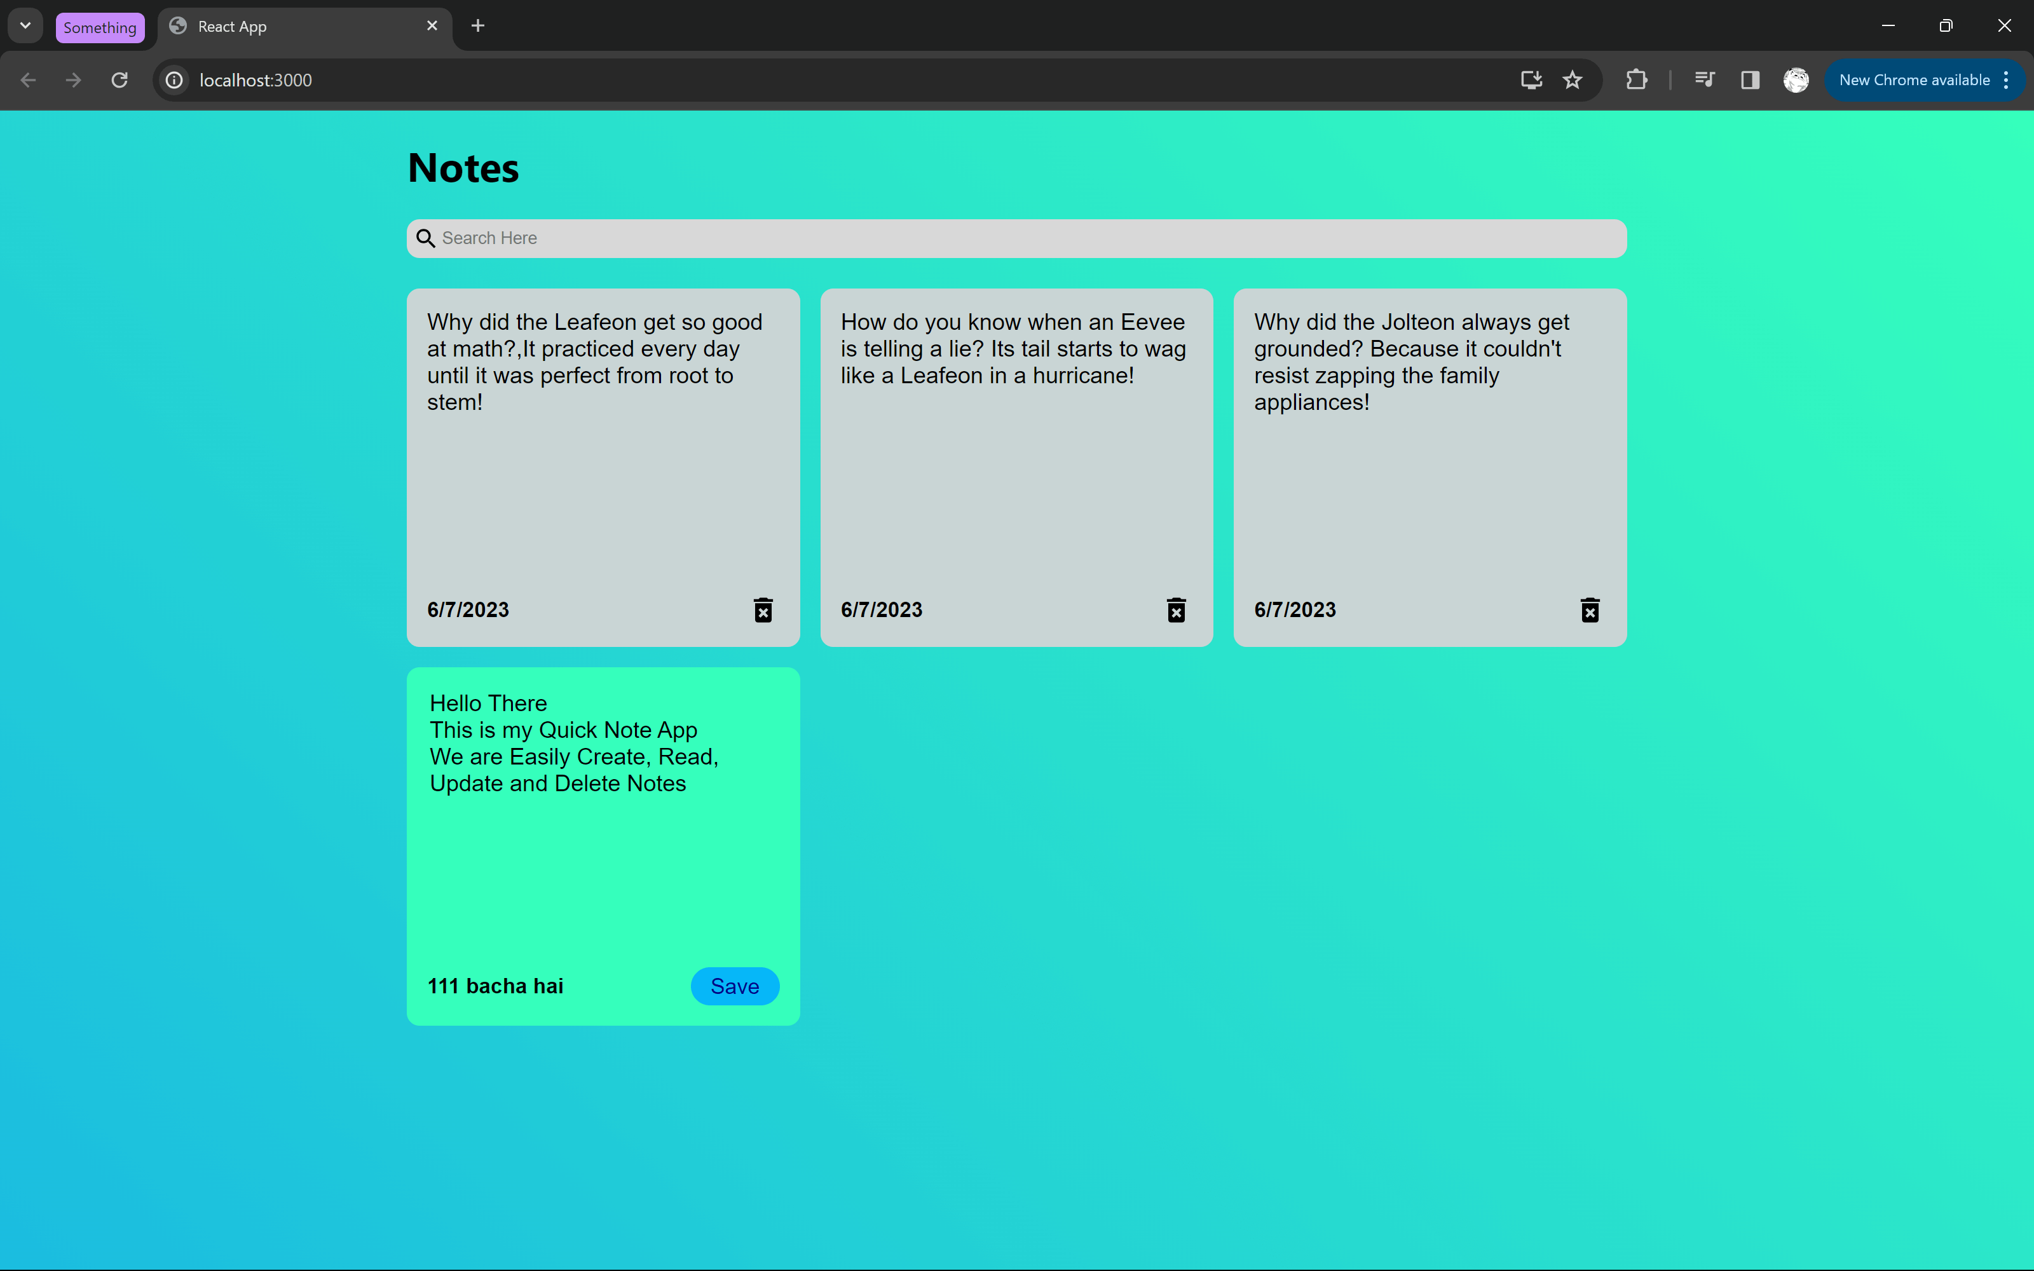Image resolution: width=2034 pixels, height=1271 pixels.
Task: Delete the Eevee lie note
Action: pyautogui.click(x=1176, y=609)
